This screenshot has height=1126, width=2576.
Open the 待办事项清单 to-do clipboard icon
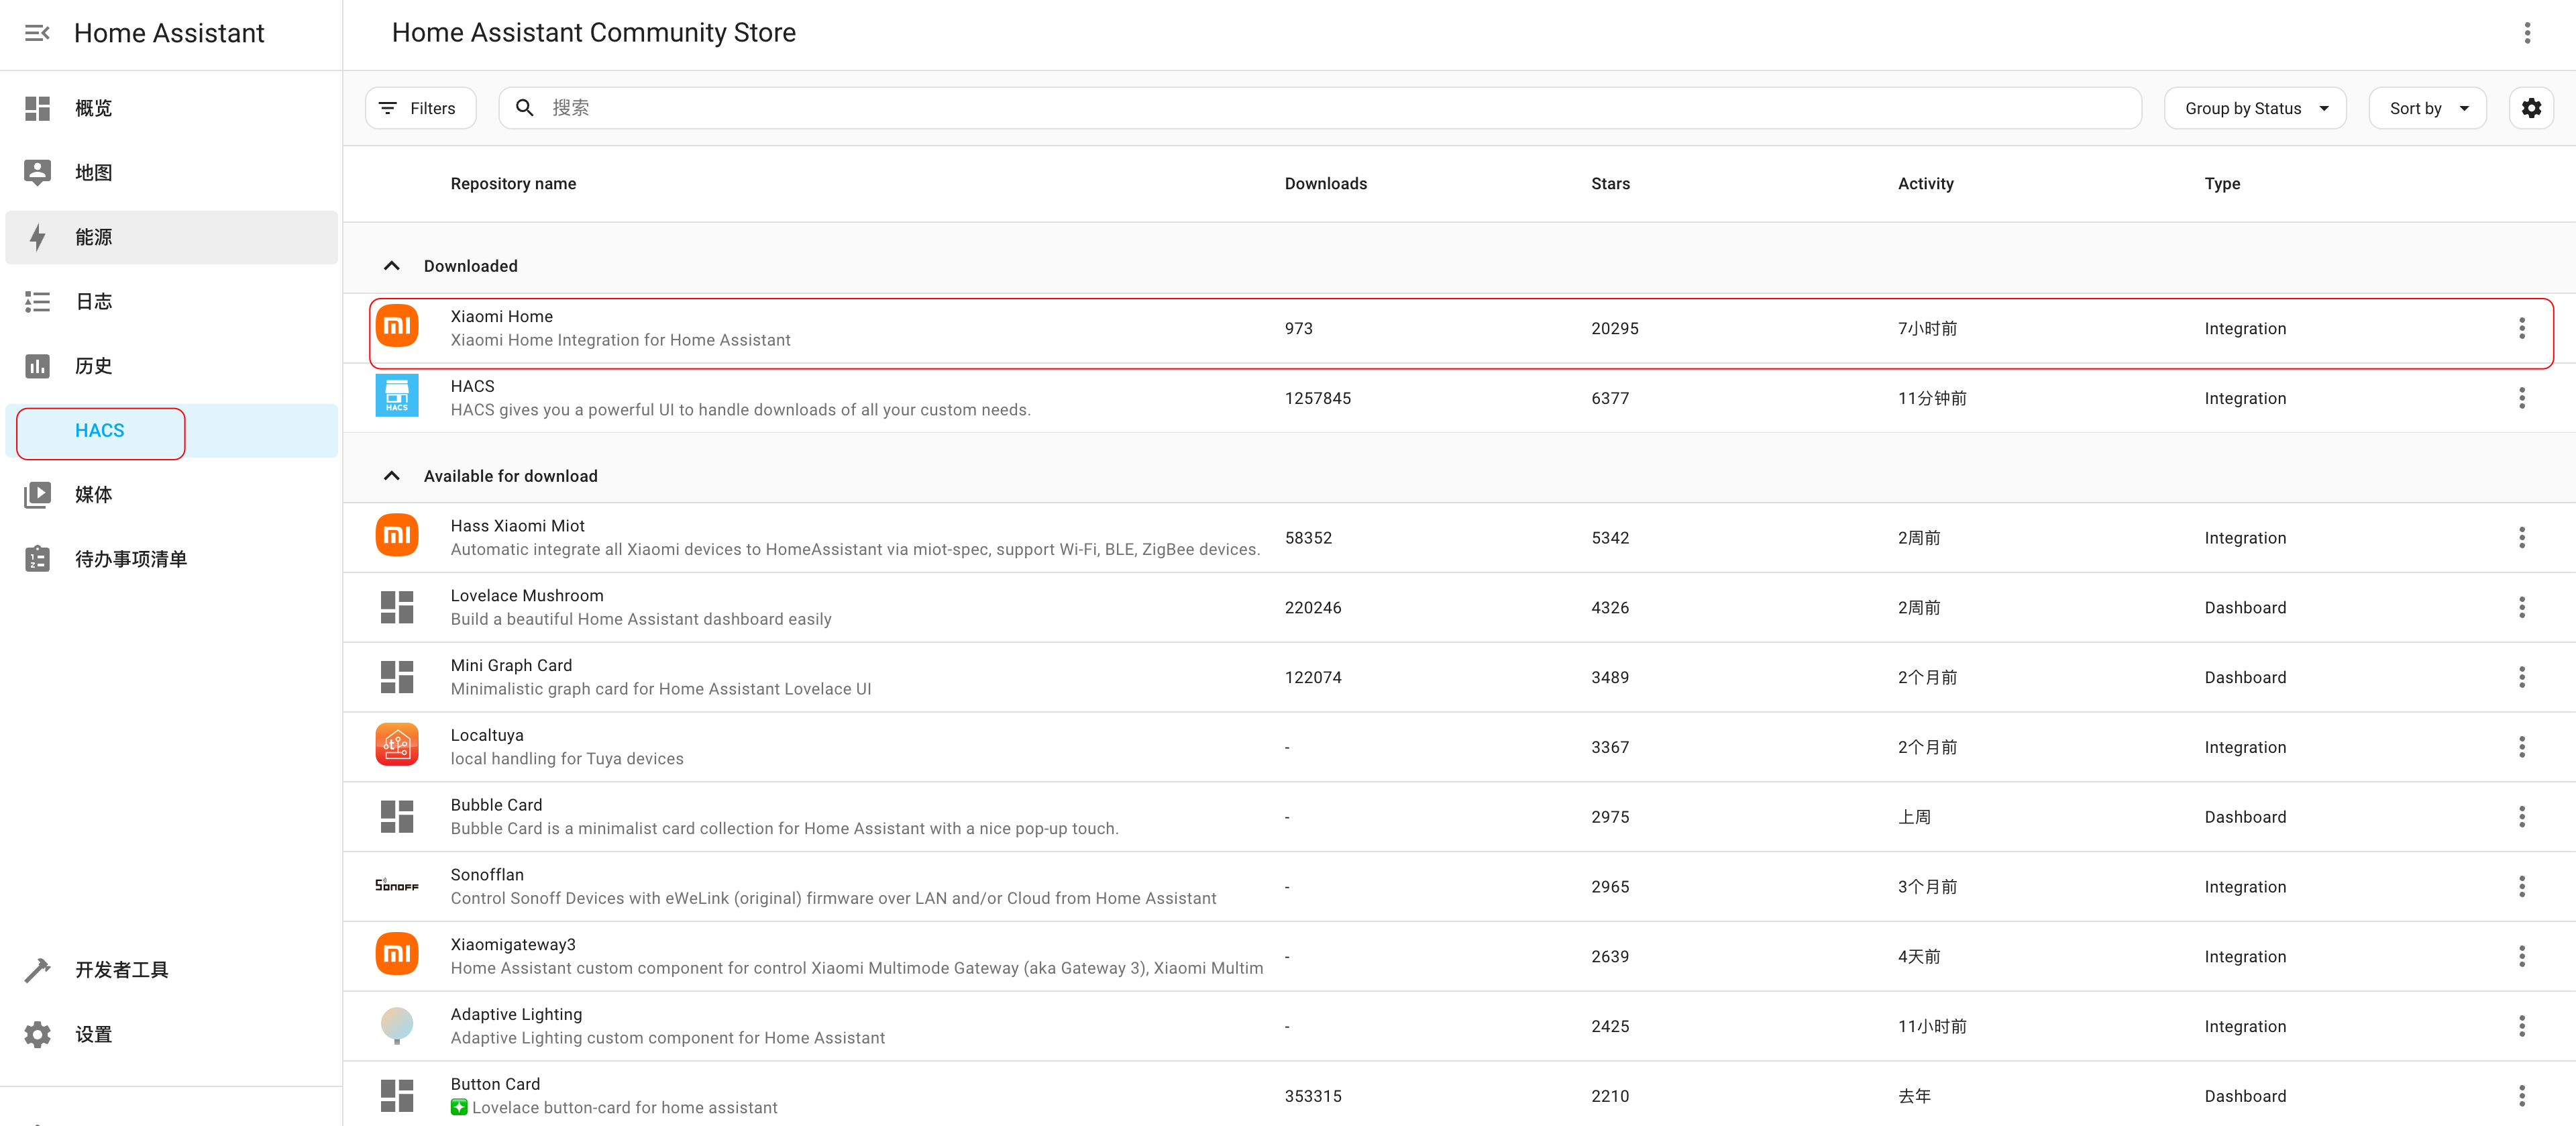[37, 559]
